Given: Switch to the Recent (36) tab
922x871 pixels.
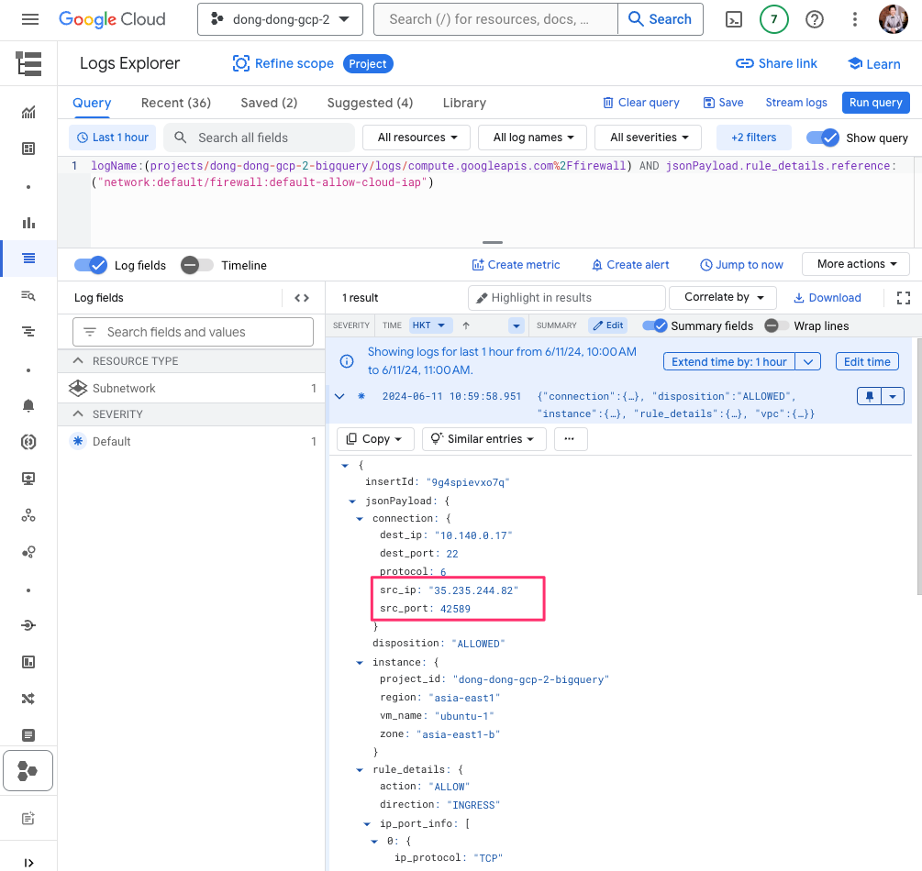Looking at the screenshot, I should pyautogui.click(x=175, y=103).
